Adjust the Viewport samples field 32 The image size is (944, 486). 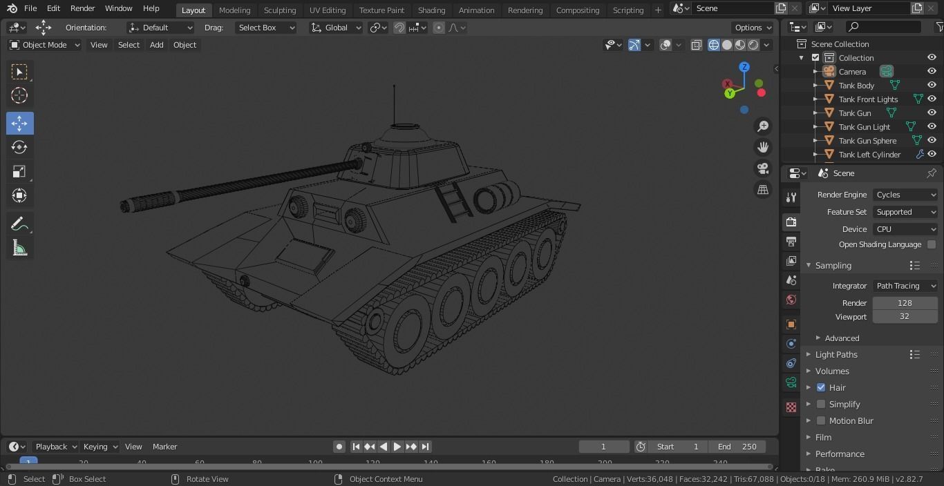[905, 316]
